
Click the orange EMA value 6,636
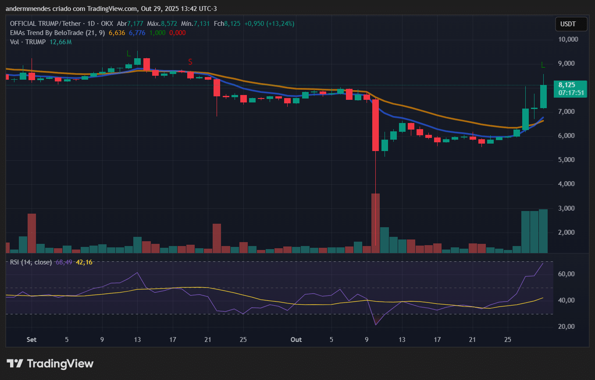(117, 33)
